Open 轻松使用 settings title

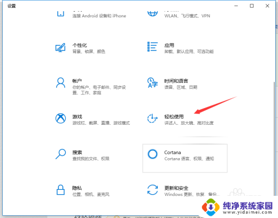(x=174, y=116)
